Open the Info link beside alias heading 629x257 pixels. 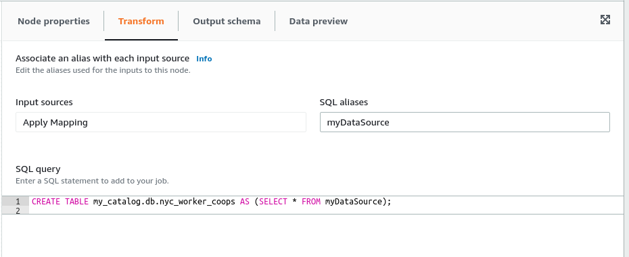tap(204, 59)
